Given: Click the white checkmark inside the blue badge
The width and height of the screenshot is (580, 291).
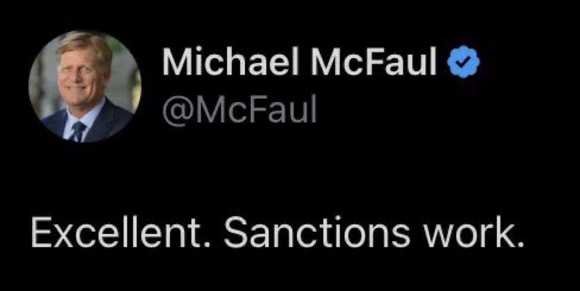Looking at the screenshot, I should click(464, 63).
